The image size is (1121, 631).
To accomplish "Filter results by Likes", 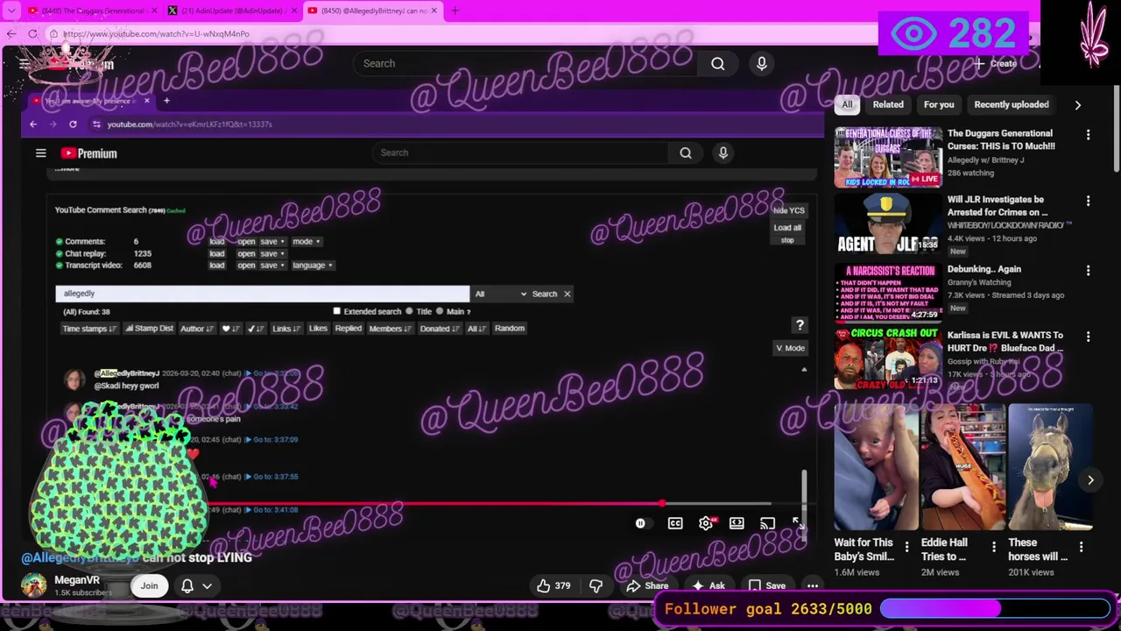I will [x=318, y=329].
